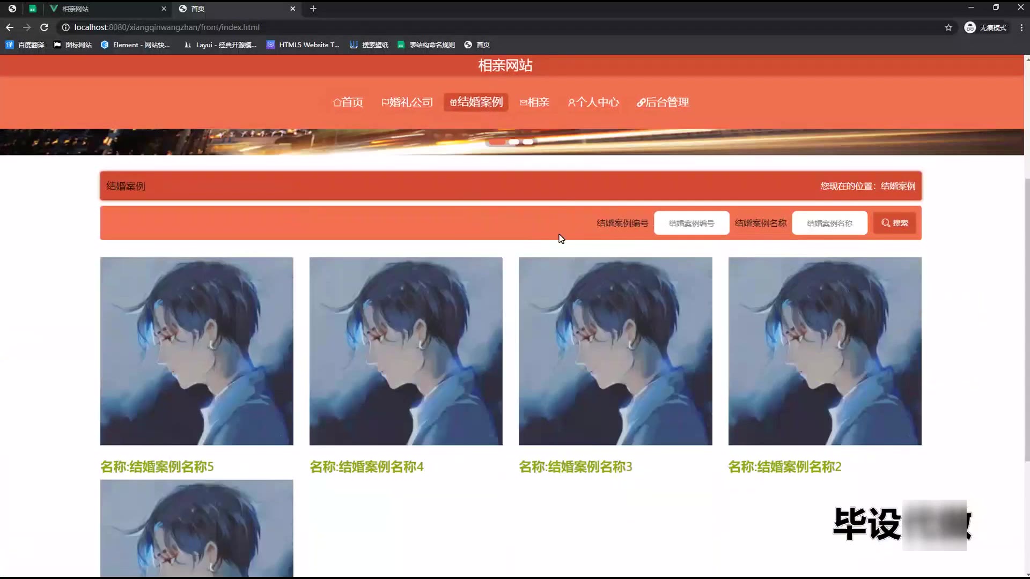Open 相亲 navigation item
Viewport: 1030px width, 579px height.
pyautogui.click(x=535, y=102)
